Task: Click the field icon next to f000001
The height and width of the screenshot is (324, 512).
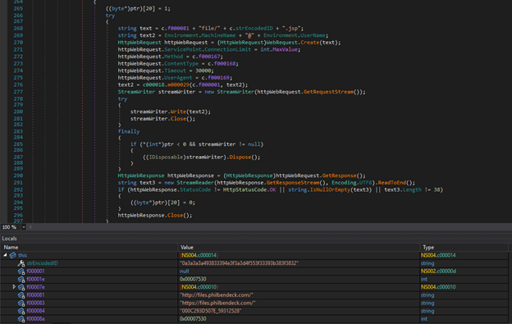Action: (x=21, y=272)
